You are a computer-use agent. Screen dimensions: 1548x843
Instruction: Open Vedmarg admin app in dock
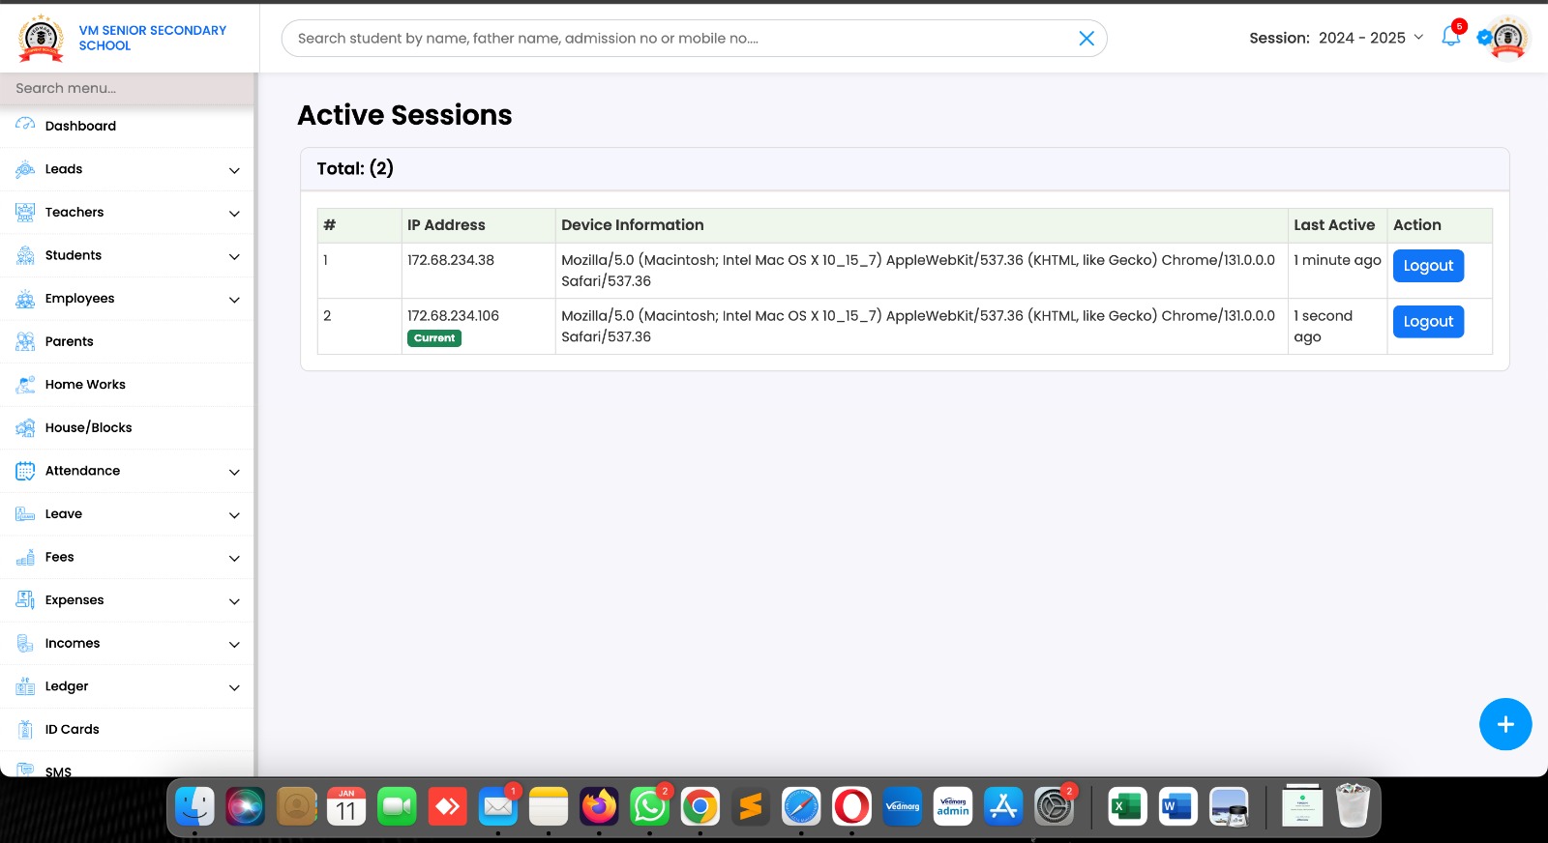(x=953, y=806)
